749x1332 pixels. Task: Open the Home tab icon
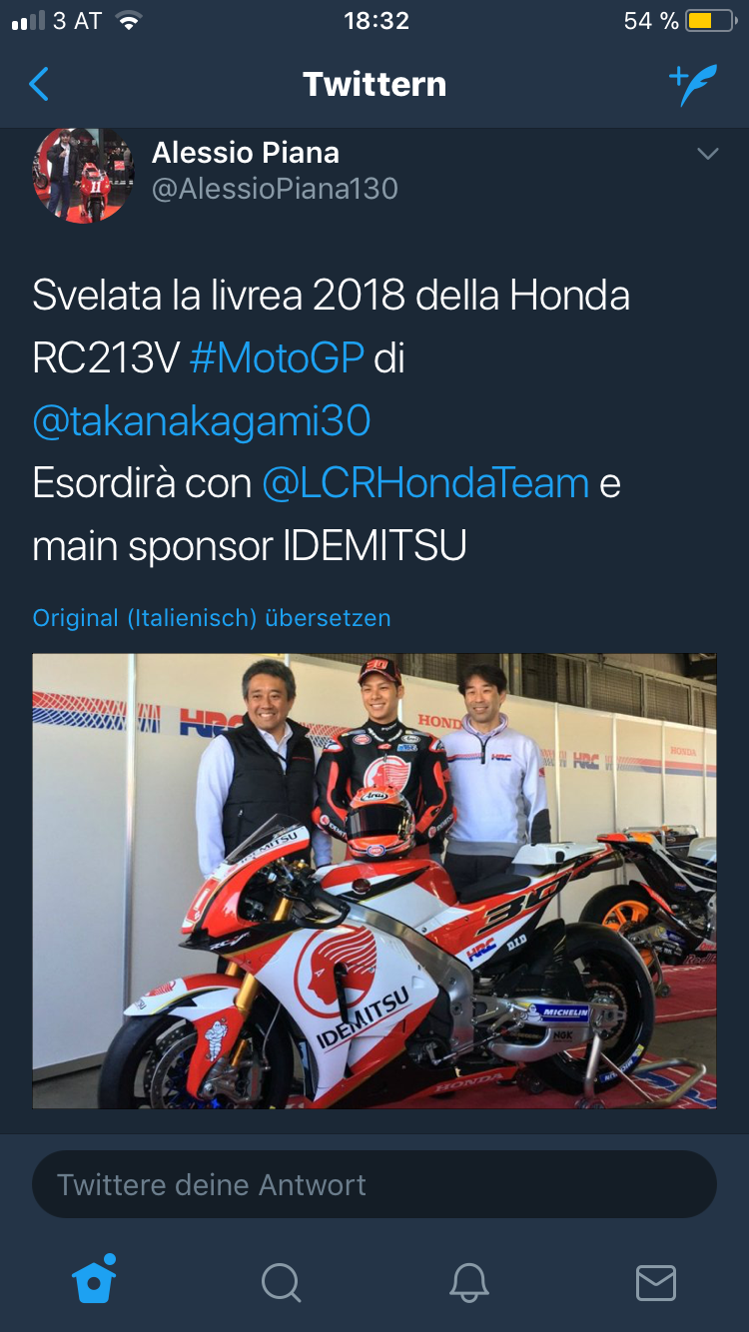pos(94,1279)
